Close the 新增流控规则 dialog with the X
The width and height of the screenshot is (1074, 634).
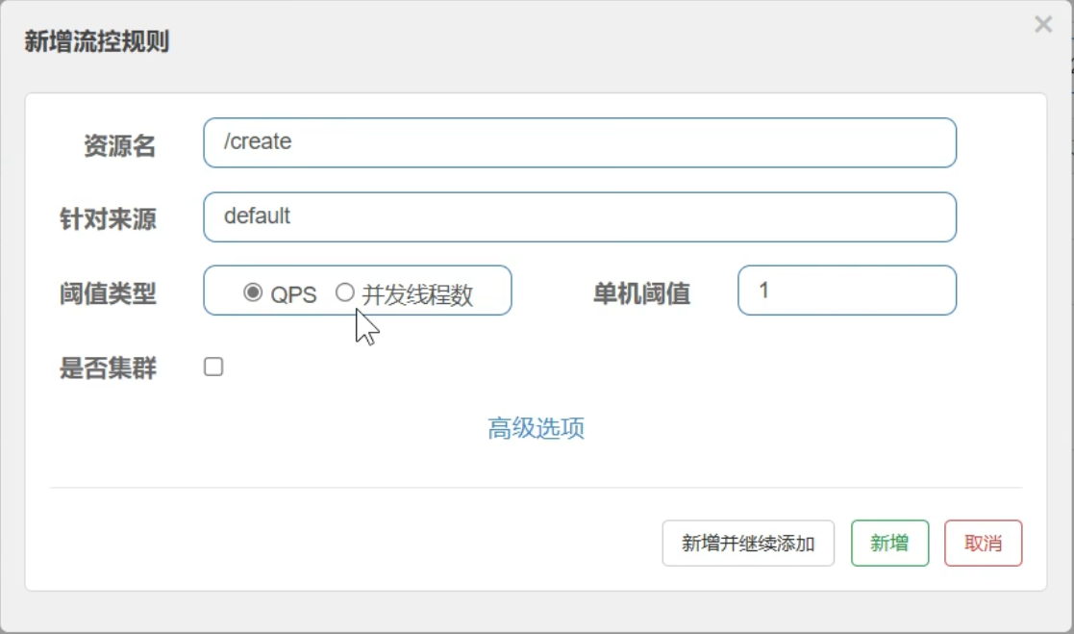(x=1043, y=25)
